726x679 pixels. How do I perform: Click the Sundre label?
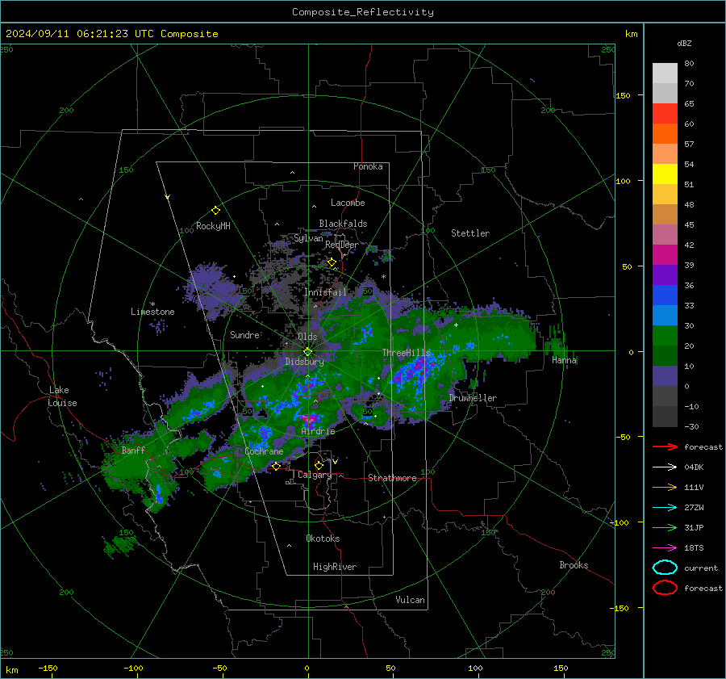(244, 334)
